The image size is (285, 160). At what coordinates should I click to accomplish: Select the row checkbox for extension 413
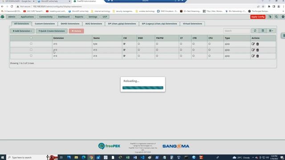tap(31, 50)
